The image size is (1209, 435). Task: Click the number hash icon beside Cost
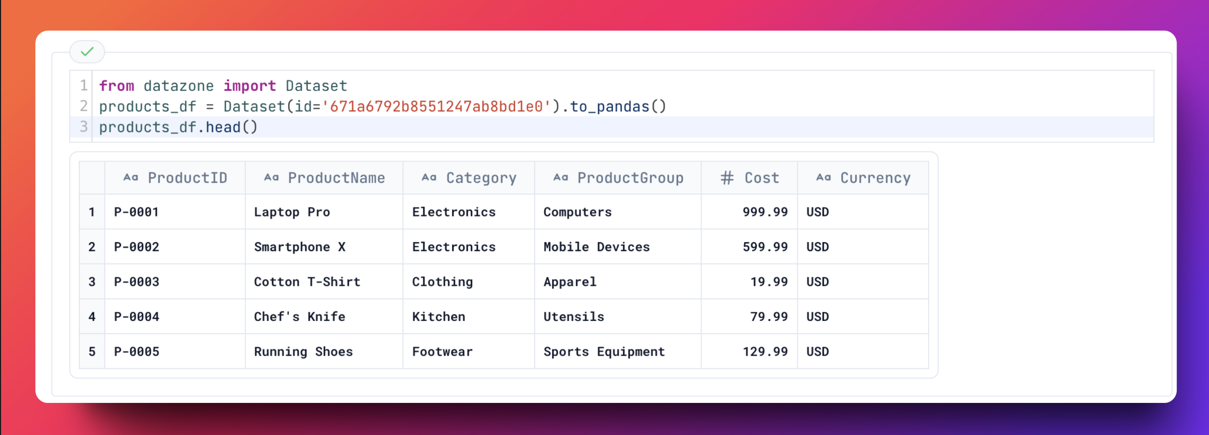click(x=727, y=178)
